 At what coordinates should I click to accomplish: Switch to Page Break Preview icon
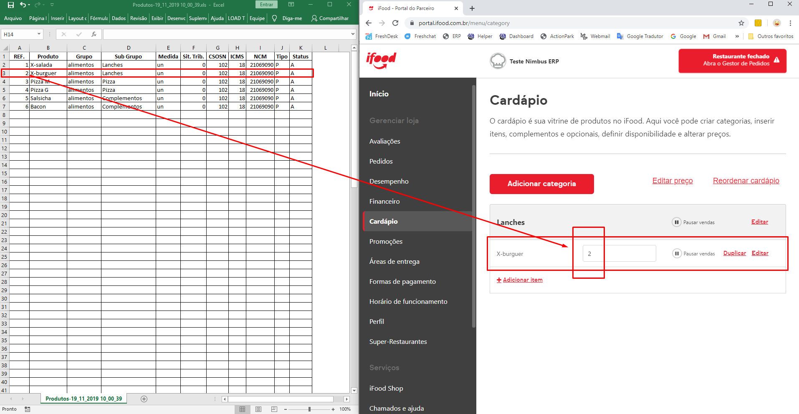(x=274, y=409)
